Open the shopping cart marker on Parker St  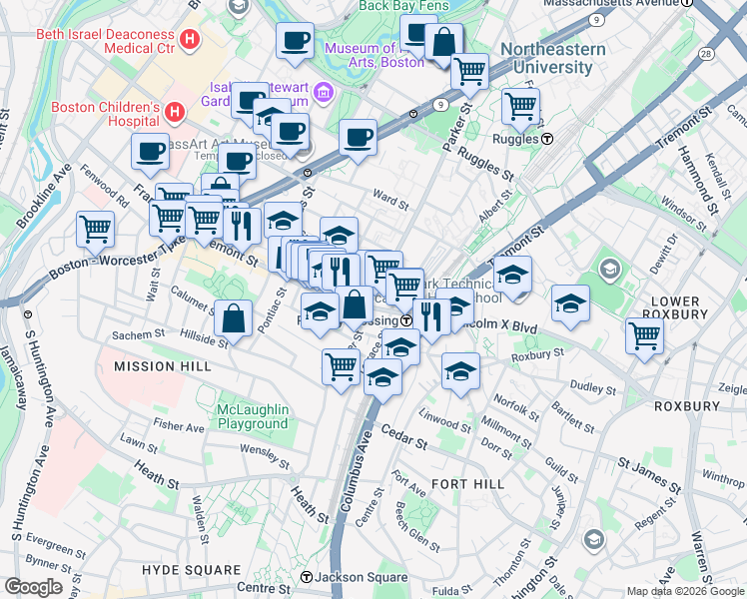coord(469,72)
